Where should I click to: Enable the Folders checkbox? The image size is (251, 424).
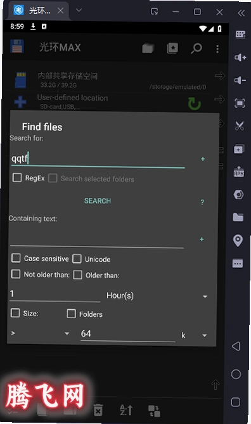(72, 314)
